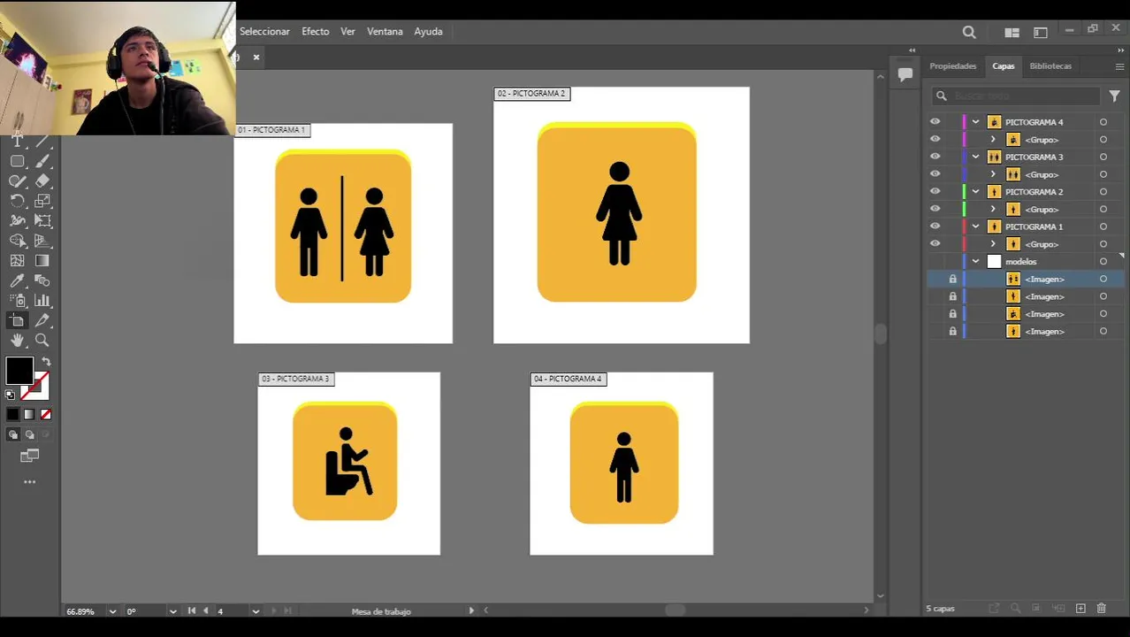Screen dimensions: 1130x637
Task: Select the Shaper pencil tool
Action: (17, 181)
